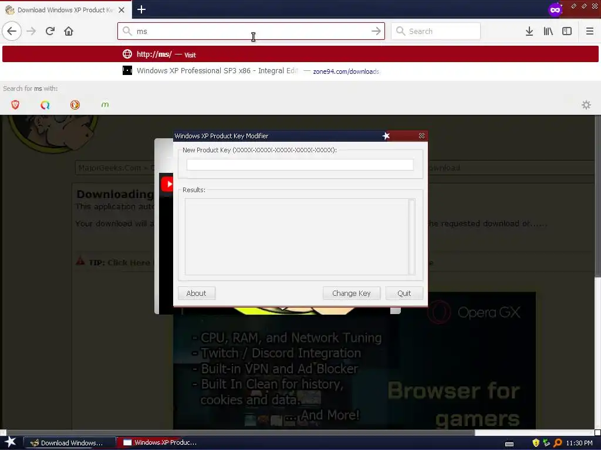Screen dimensions: 601x450
Task: Click the Search box in the toolbar
Action: (x=435, y=31)
